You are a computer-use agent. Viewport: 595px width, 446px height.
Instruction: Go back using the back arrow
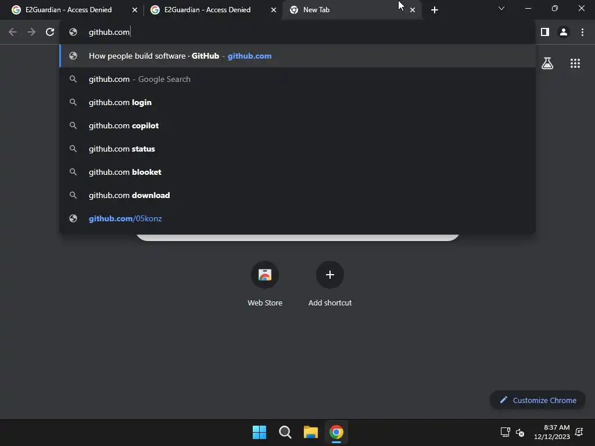click(x=13, y=33)
